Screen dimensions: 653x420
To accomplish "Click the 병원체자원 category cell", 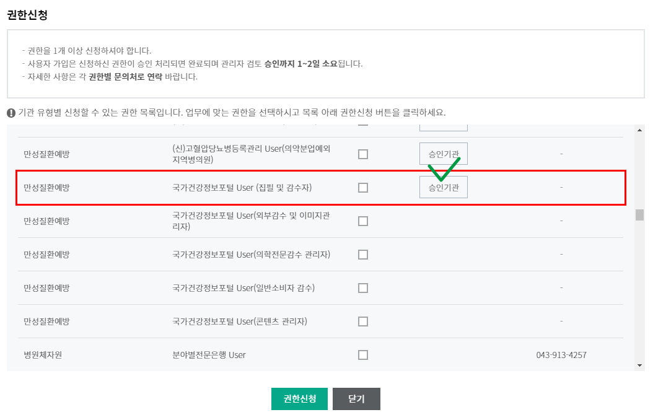I will 43,355.
